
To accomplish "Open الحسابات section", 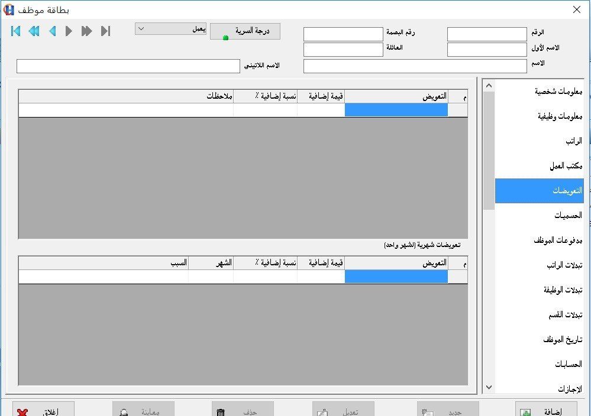I will click(540, 364).
